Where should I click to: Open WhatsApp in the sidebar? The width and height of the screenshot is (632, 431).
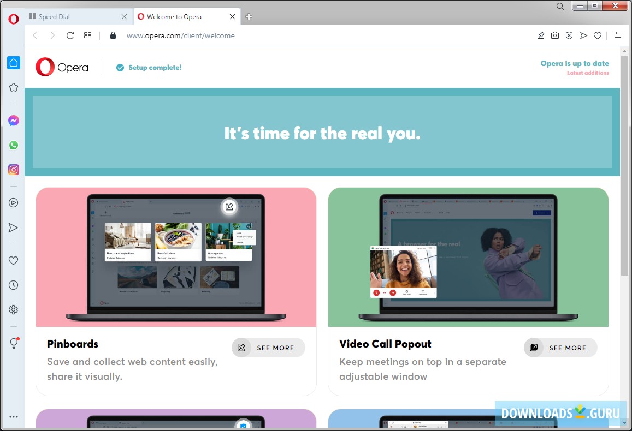pyautogui.click(x=14, y=145)
